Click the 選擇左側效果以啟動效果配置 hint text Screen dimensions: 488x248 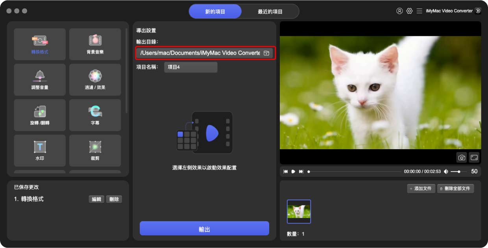coord(204,168)
